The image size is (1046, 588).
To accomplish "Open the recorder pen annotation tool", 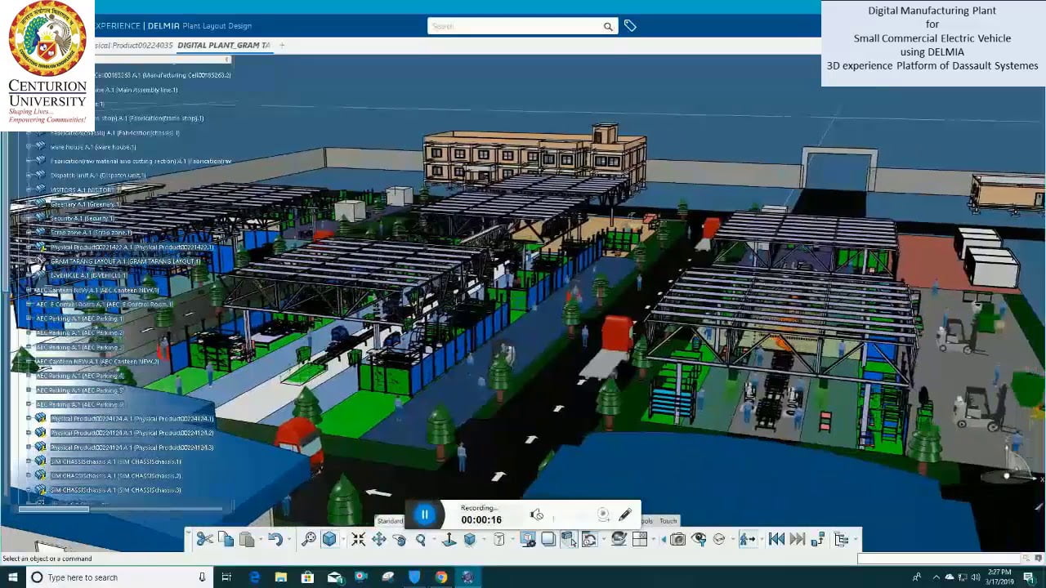I will (625, 514).
